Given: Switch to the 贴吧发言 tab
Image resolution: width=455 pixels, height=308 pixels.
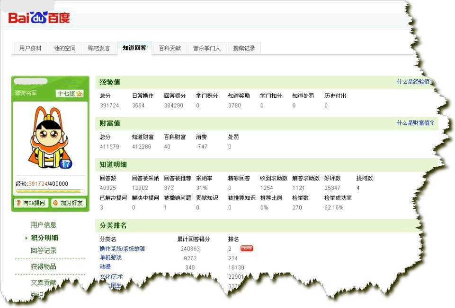Looking at the screenshot, I should pos(98,48).
